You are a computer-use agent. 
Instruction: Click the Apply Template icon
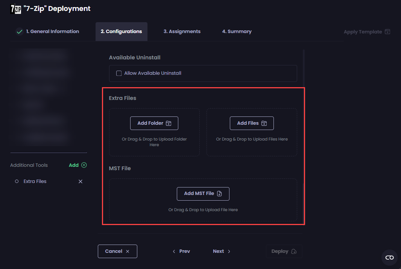coord(387,32)
